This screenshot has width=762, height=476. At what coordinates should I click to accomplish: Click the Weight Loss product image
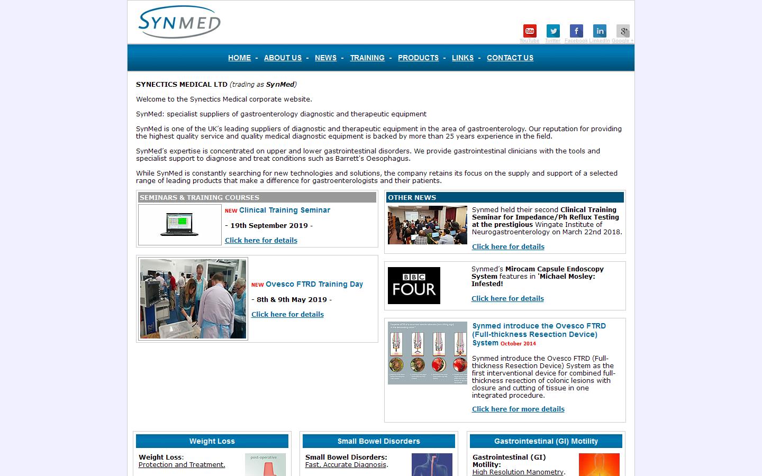pos(265,464)
